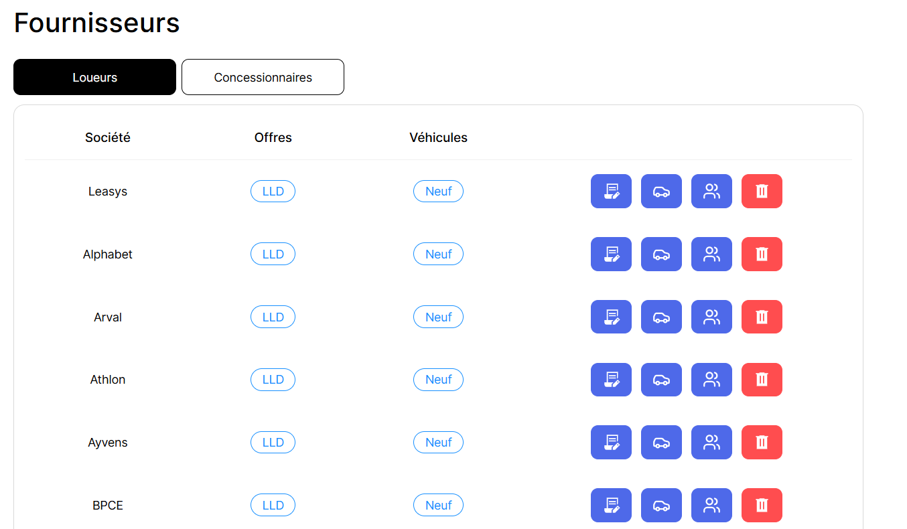
Task: Click the Neuf badge for Athlon
Action: click(438, 380)
